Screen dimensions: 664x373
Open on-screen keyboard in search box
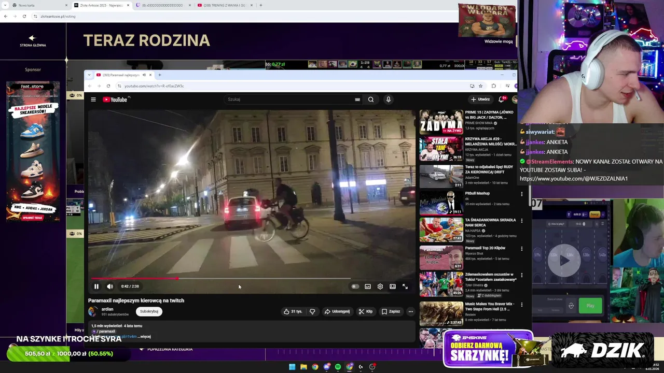357,99
